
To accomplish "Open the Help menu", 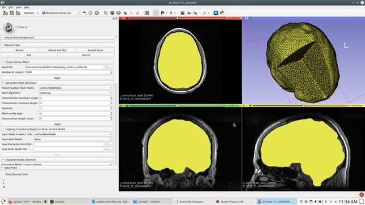I will click(27, 7).
